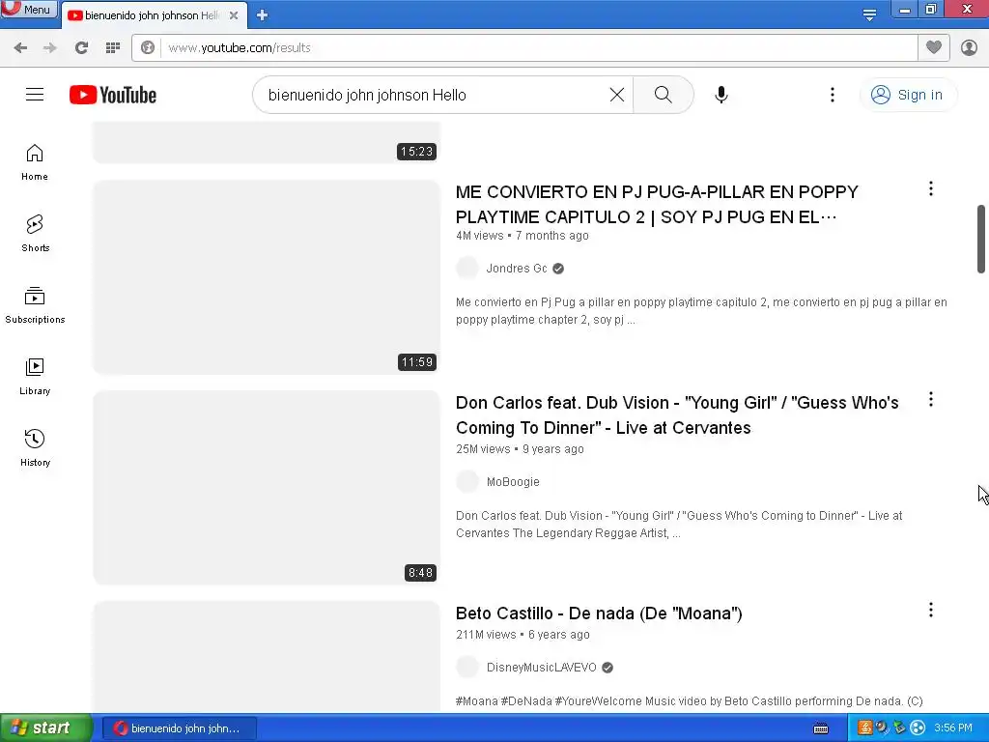Open options for Beto Castillo video
The image size is (989, 742).
pyautogui.click(x=930, y=611)
